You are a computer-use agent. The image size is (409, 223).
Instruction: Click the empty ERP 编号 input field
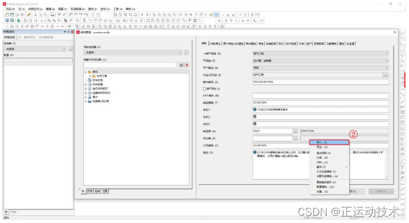click(320, 96)
